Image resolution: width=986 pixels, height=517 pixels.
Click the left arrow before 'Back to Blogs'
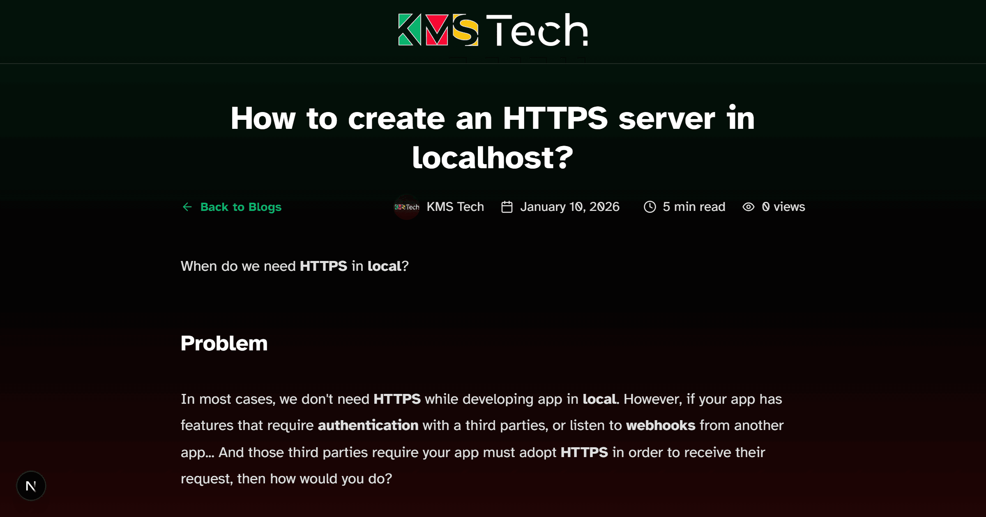point(187,207)
